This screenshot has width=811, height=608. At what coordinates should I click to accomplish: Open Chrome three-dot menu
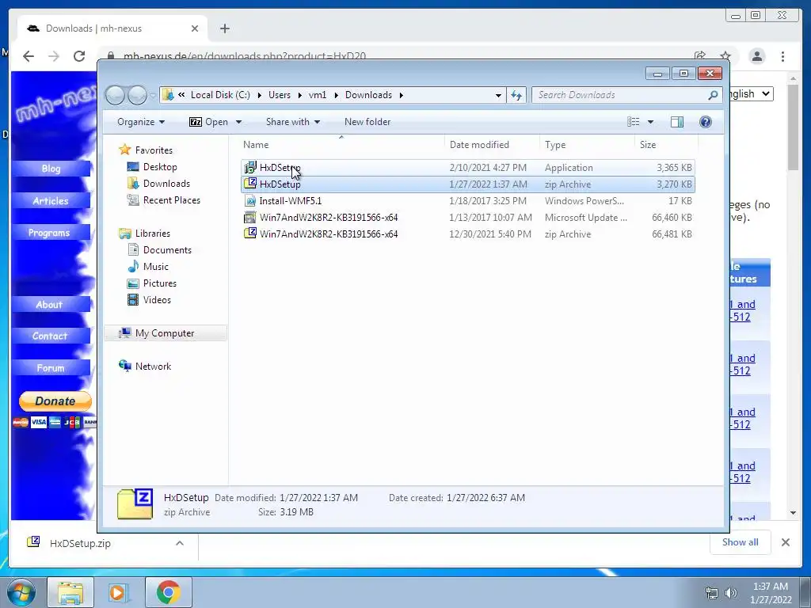click(x=783, y=56)
